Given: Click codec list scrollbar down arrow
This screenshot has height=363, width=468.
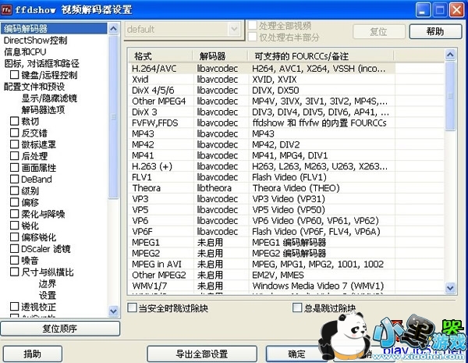Looking at the screenshot, I should 450,288.
